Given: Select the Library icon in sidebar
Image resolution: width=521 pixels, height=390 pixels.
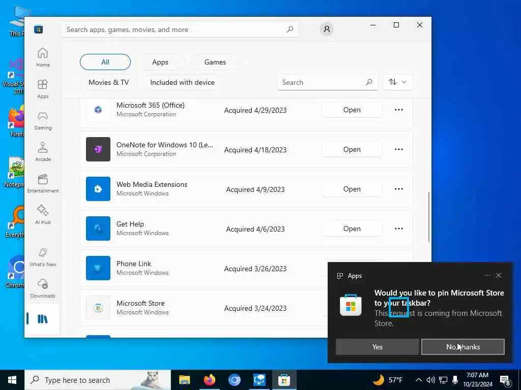Looking at the screenshot, I should 43,319.
